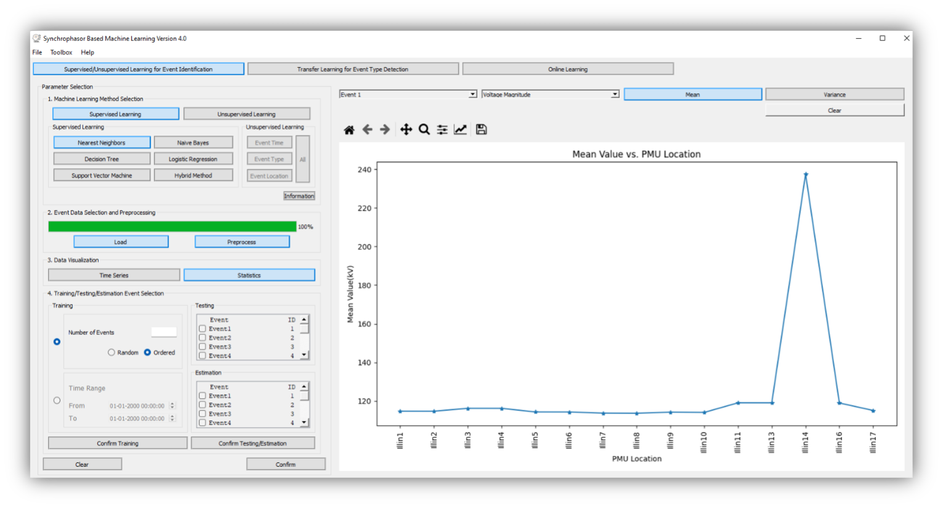Check Event3 in the Estimation list

[x=202, y=414]
